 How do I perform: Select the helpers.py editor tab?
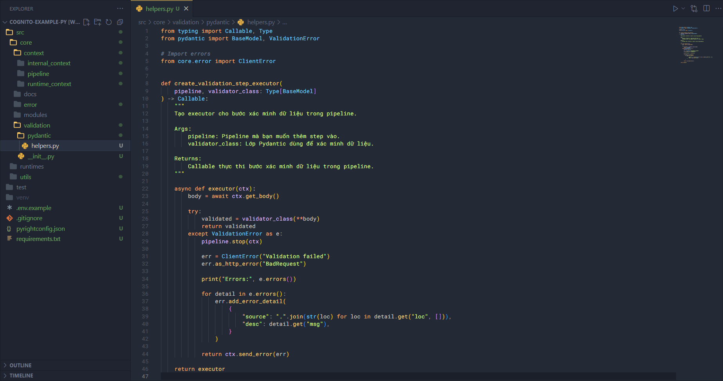tap(159, 9)
